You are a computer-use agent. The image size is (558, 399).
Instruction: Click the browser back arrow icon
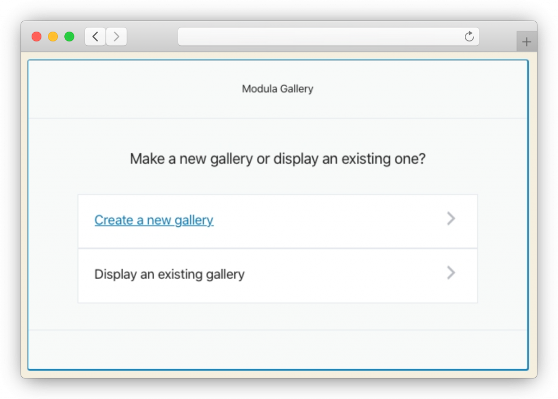(94, 36)
